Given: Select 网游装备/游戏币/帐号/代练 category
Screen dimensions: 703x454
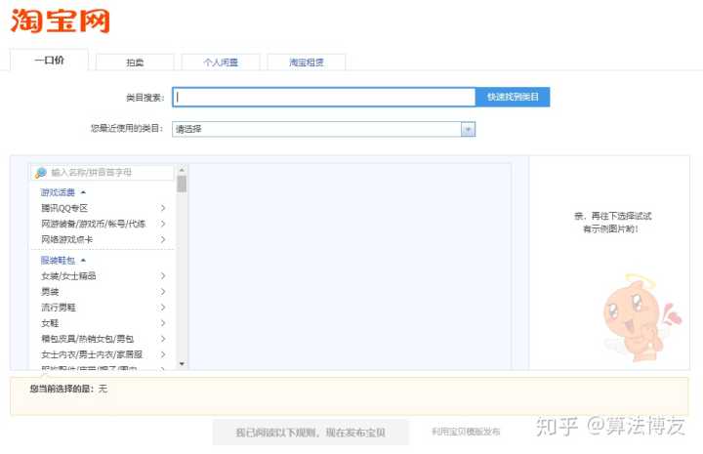Looking at the screenshot, I should pyautogui.click(x=94, y=224).
